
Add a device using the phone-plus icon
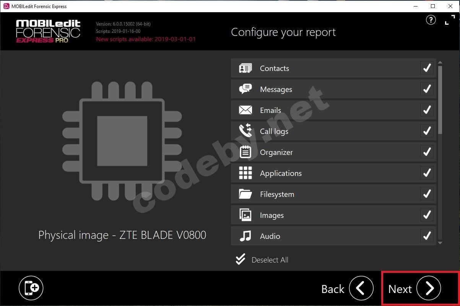click(31, 288)
